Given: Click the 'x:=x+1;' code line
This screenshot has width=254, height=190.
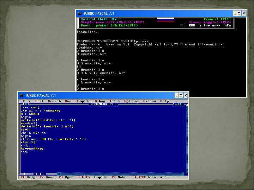Looking at the screenshot, I should (28, 142).
